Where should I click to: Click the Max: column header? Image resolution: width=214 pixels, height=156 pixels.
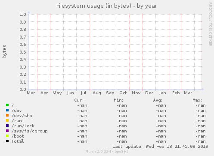coord(197,100)
